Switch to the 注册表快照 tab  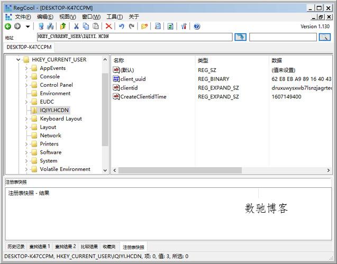click(x=133, y=247)
